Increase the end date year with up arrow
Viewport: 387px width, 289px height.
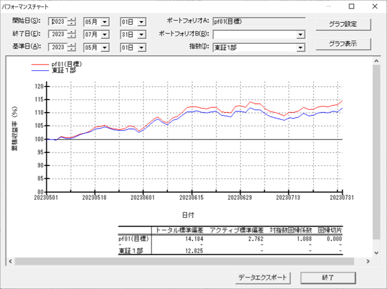[x=72, y=32]
